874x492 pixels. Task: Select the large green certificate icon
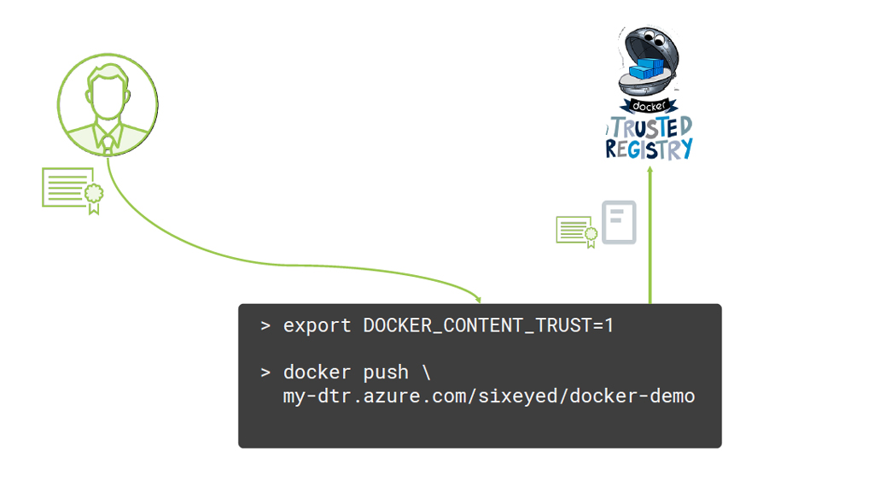tap(73, 190)
